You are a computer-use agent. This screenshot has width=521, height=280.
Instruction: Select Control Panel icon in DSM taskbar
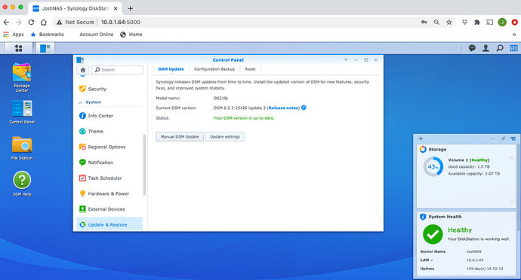click(45, 48)
